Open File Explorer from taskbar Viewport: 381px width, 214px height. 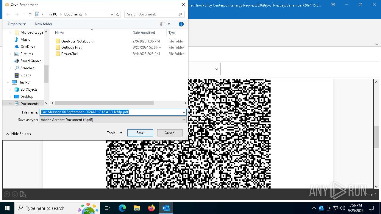pos(137,208)
